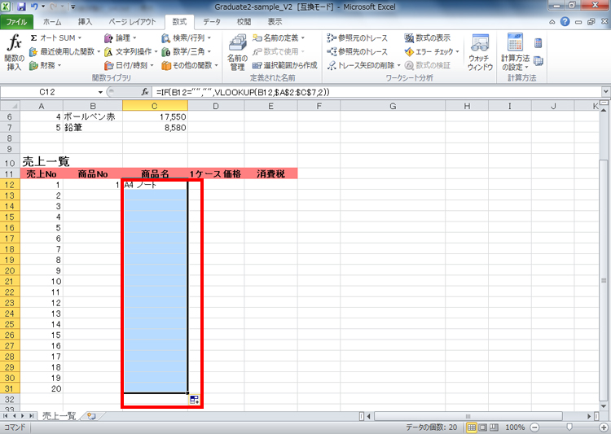Switch to the View (表示) tab

pyautogui.click(x=275, y=22)
